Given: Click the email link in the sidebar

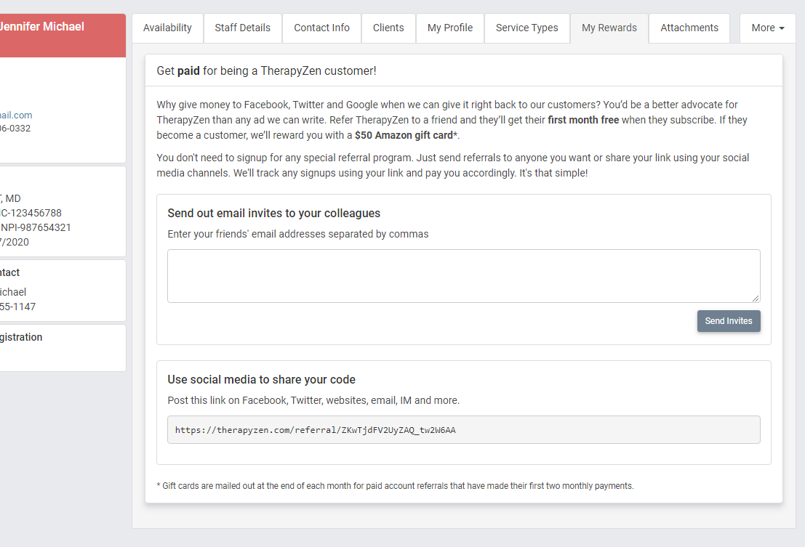Looking at the screenshot, I should (x=16, y=115).
